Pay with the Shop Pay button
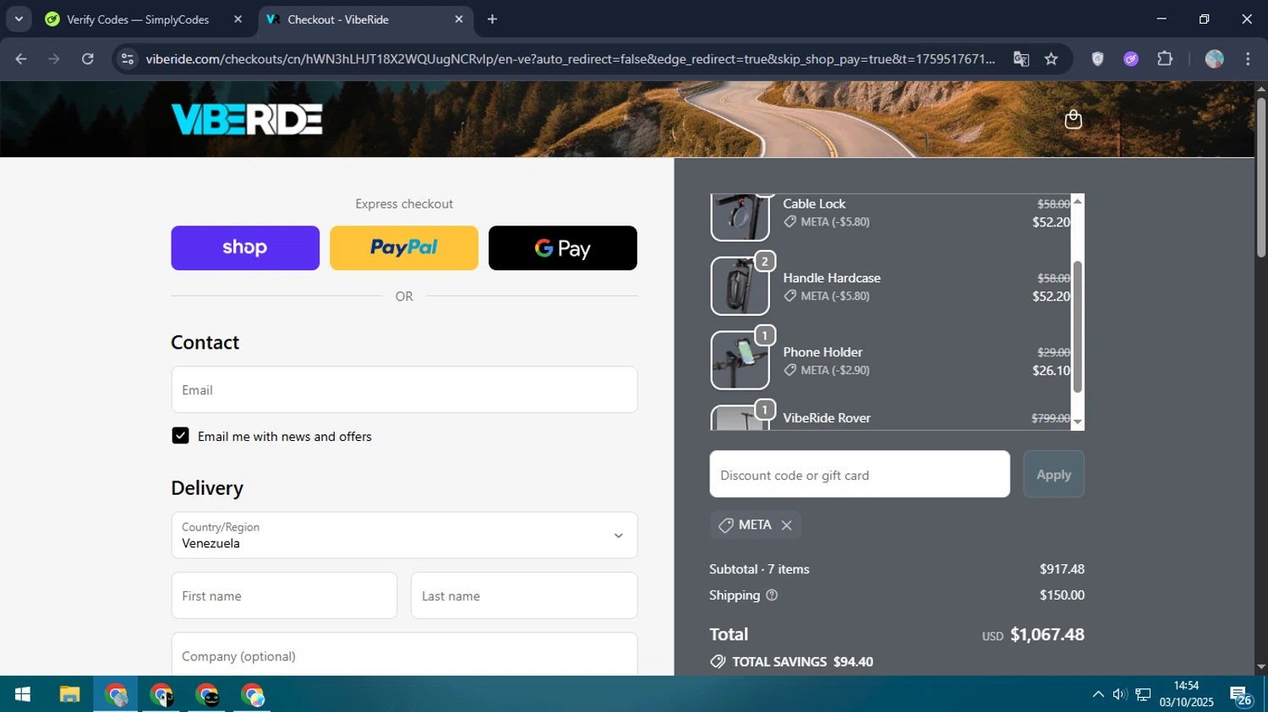1268x712 pixels. pos(245,248)
